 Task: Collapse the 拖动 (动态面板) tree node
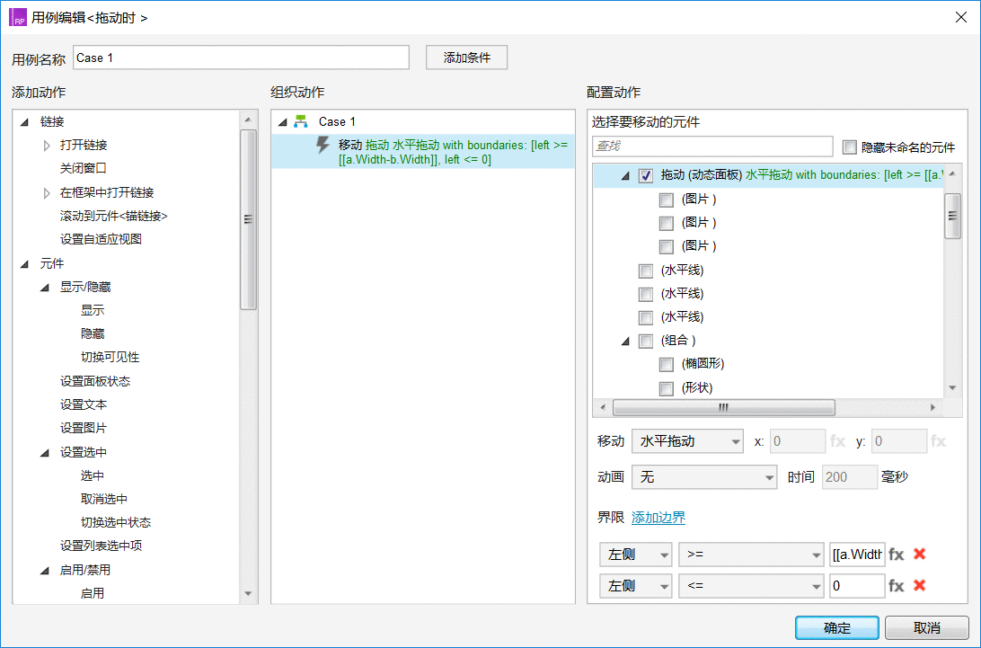(625, 176)
